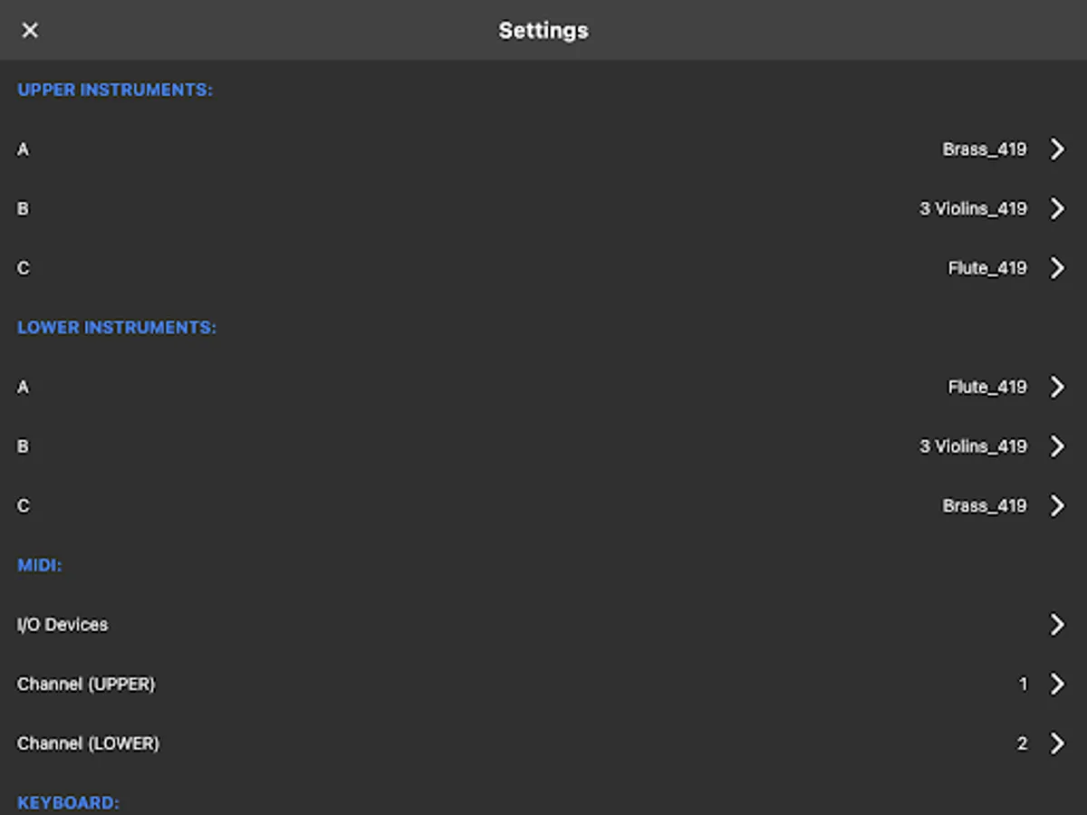Select Brass_419 value in Upper instruments
This screenshot has height=815, width=1087.
pos(984,149)
